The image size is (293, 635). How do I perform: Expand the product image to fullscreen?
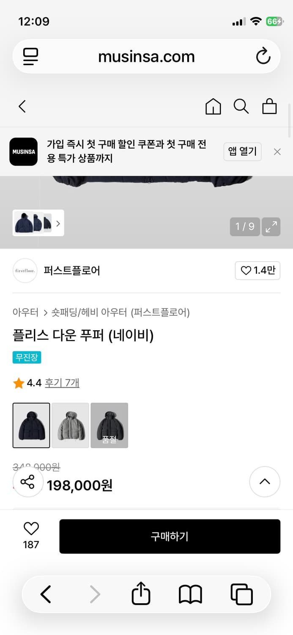[x=271, y=226]
